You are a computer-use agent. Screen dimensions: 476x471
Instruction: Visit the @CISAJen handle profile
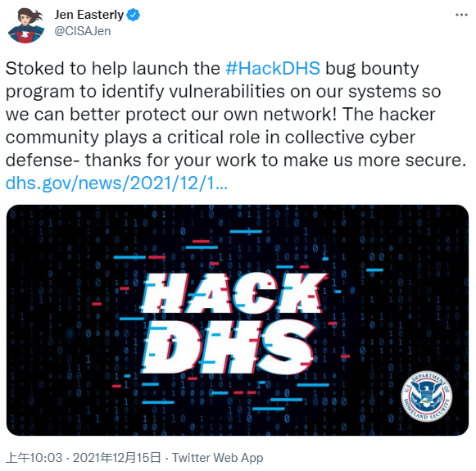pos(82,31)
